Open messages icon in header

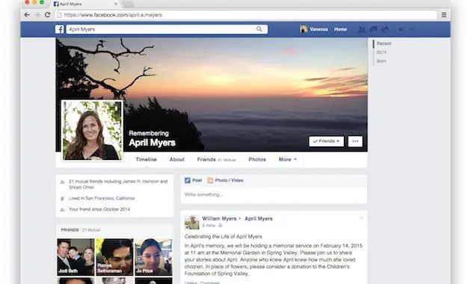click(374, 29)
